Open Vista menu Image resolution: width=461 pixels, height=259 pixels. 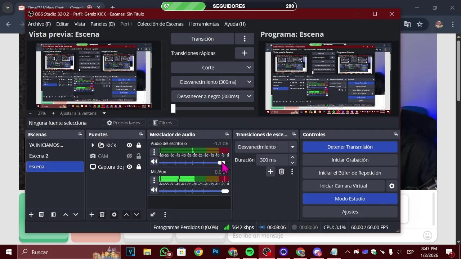(x=80, y=24)
